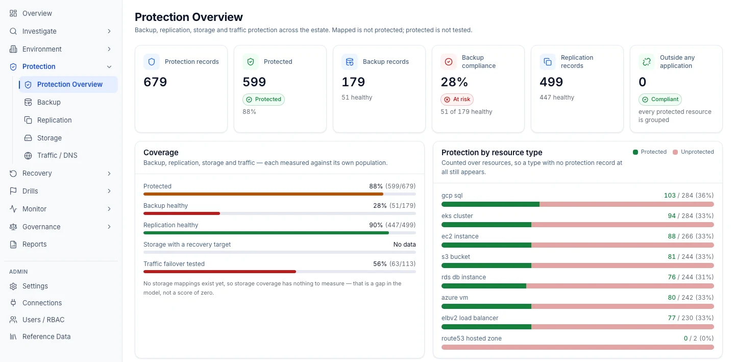This screenshot has height=362, width=735.
Task: Click the Traffic failover tested progress bar
Action: 280,272
